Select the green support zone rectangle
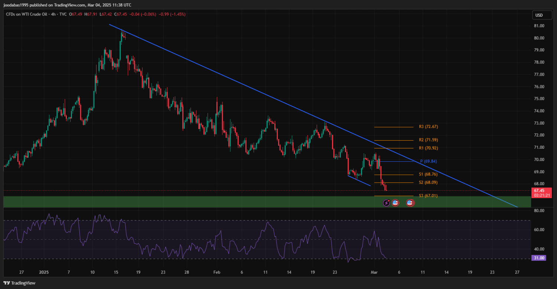This screenshot has height=289, width=557. coord(186,202)
